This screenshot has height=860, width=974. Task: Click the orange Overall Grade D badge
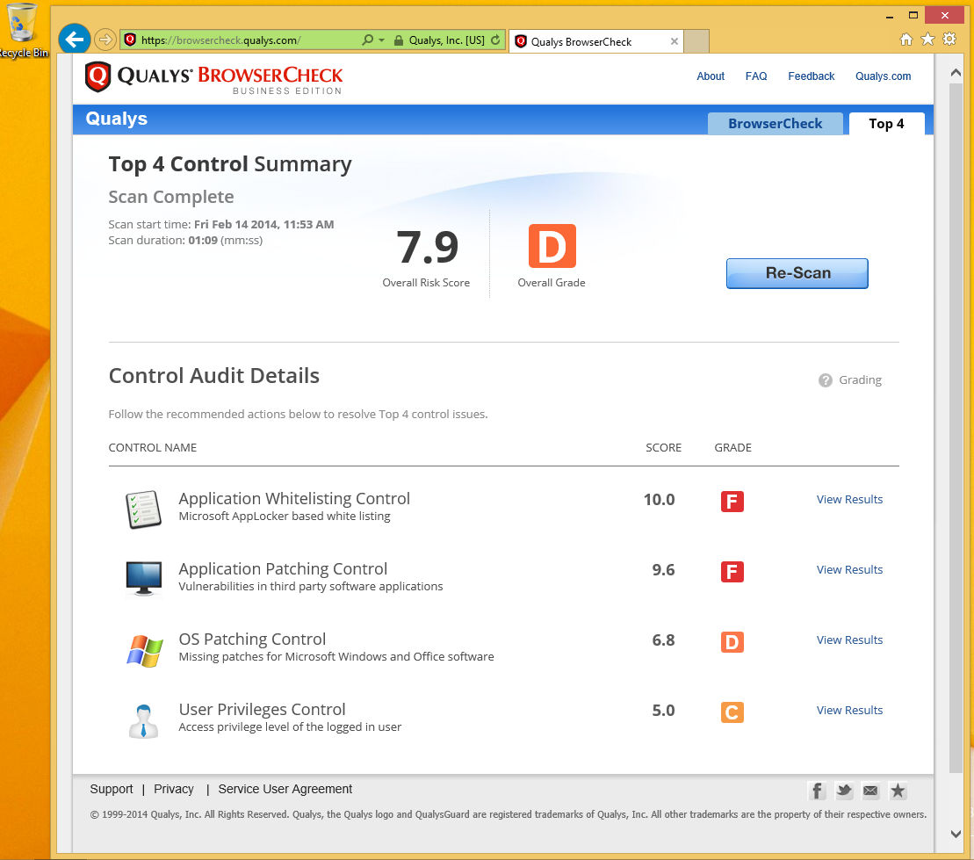552,246
